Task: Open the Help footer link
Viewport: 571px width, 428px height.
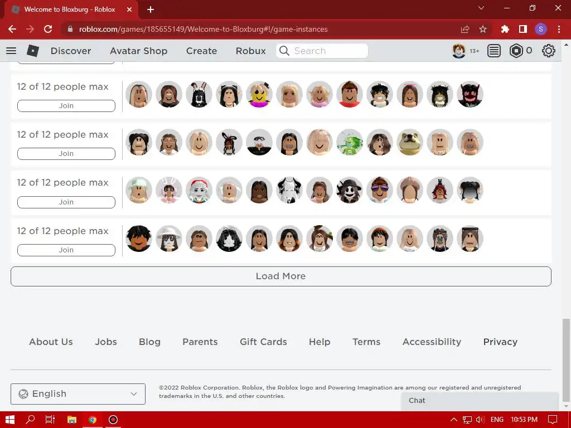Action: pyautogui.click(x=320, y=342)
